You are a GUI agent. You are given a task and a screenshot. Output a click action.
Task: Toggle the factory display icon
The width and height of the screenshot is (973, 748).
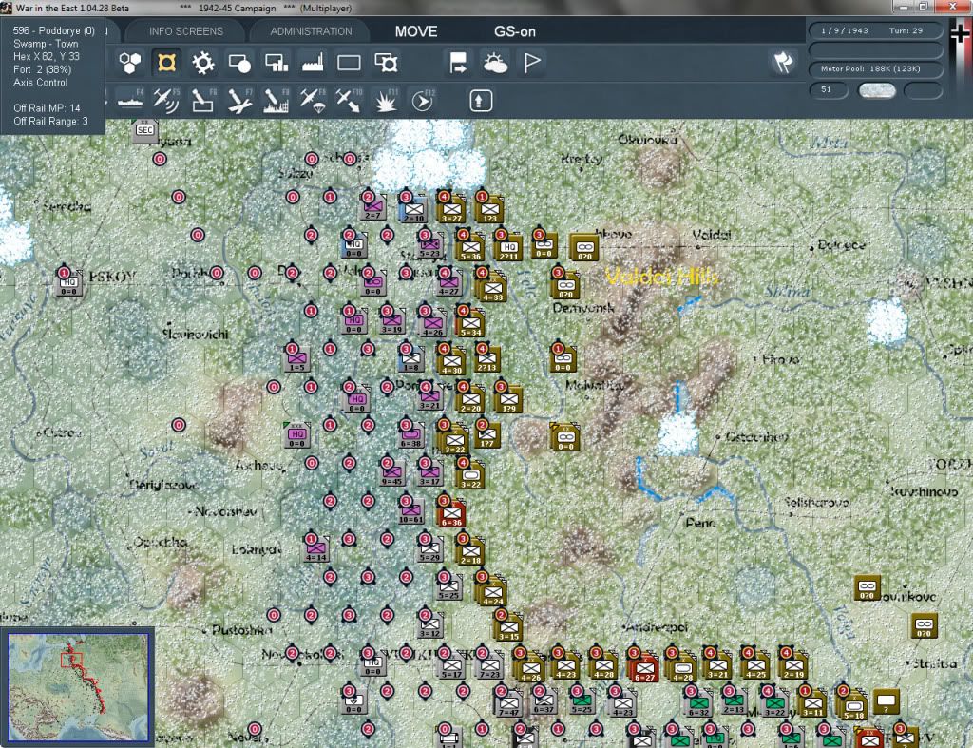pyautogui.click(x=313, y=63)
